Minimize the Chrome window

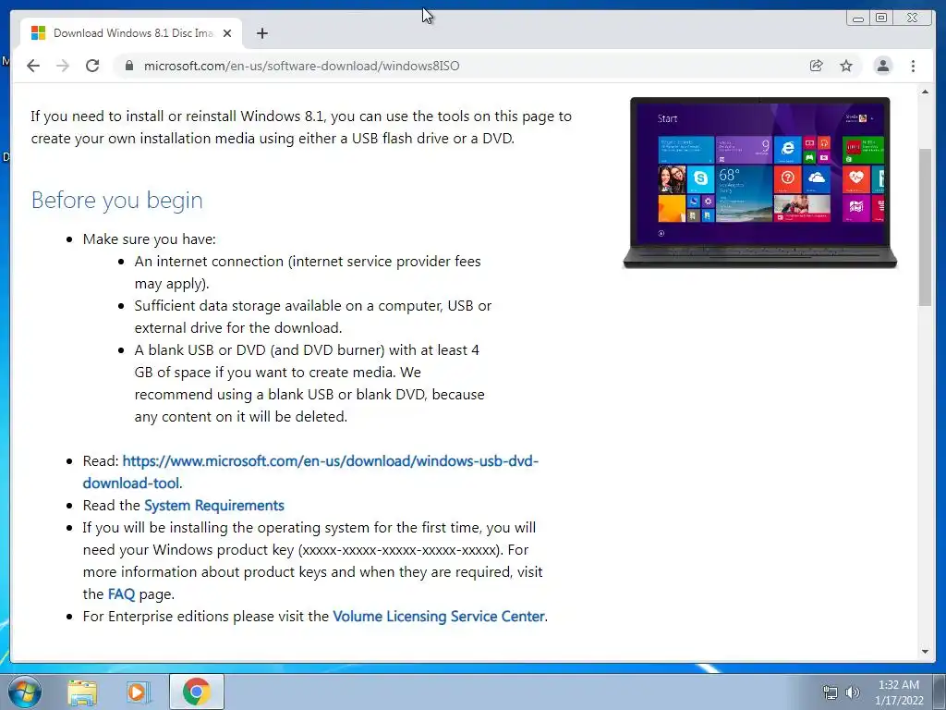(x=858, y=18)
